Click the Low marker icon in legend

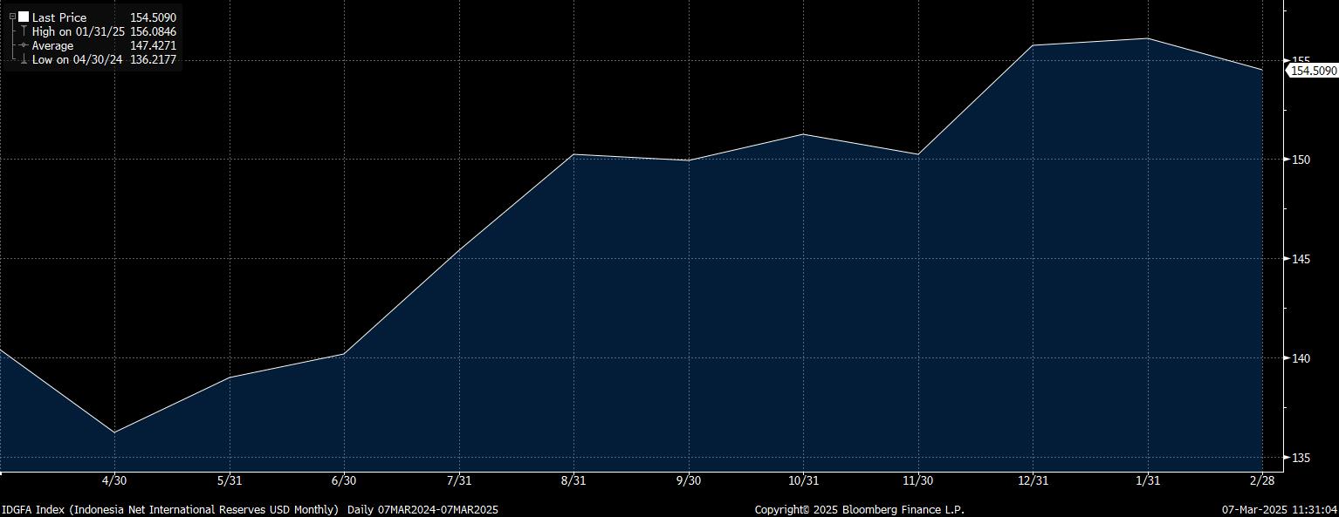[x=24, y=60]
